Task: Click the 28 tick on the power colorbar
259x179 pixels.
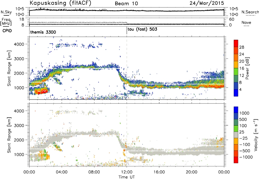Action: (242, 47)
